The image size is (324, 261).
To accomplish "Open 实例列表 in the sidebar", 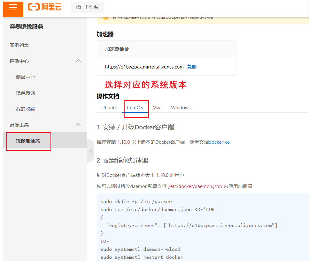I will click(19, 45).
